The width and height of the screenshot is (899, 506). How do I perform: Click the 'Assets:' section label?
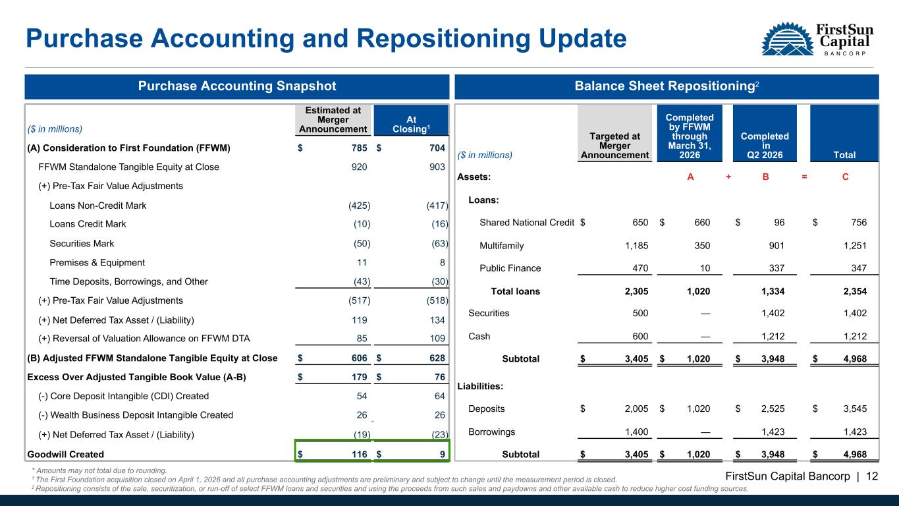click(474, 177)
